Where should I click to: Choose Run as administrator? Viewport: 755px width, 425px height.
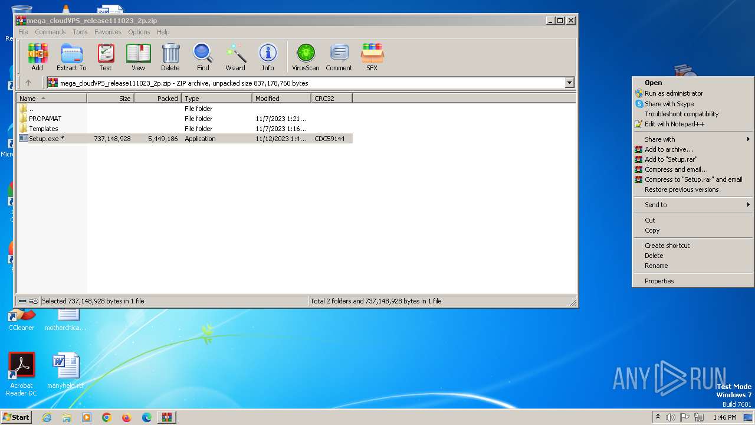[692, 93]
